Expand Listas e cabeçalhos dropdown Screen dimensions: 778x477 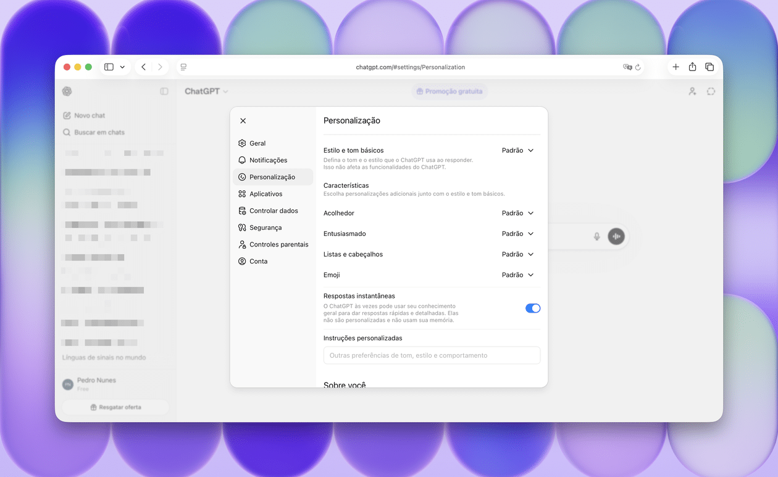click(517, 255)
